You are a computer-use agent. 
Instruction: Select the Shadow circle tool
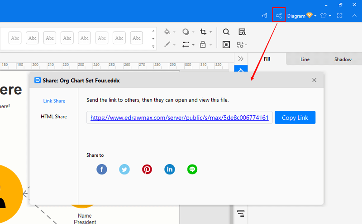tap(186, 32)
